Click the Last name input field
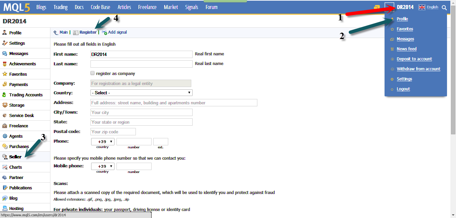This screenshot has width=456, height=218. 142,64
